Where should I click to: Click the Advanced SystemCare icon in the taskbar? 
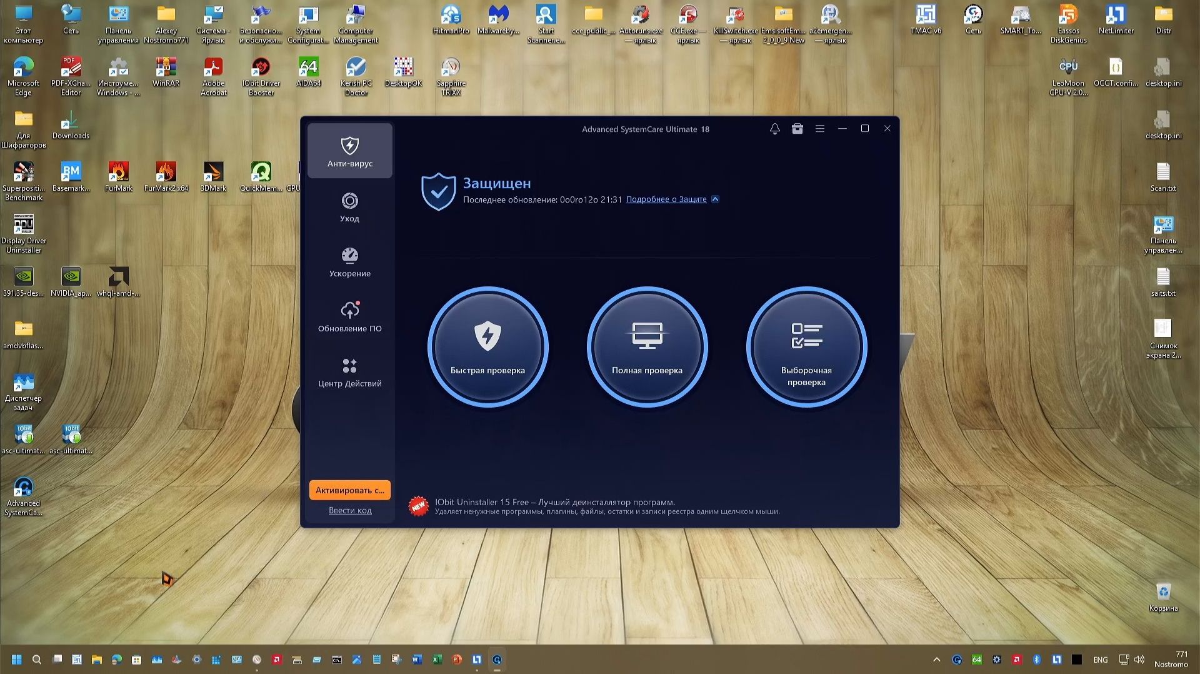(x=497, y=660)
